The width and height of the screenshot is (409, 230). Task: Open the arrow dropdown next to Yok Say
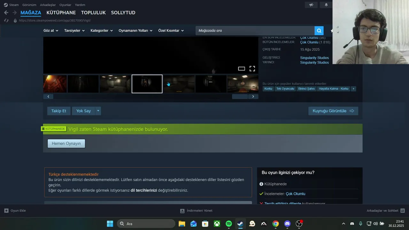[x=98, y=111]
